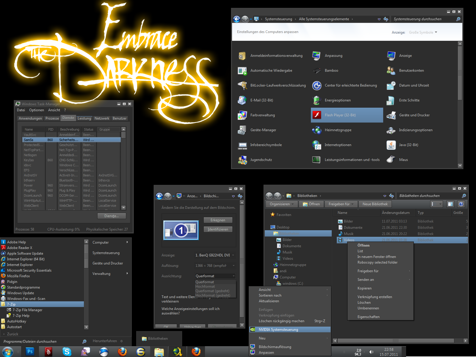The image size is (476, 357).
Task: Click the monitor 1 display thumbnail
Action: click(x=181, y=230)
